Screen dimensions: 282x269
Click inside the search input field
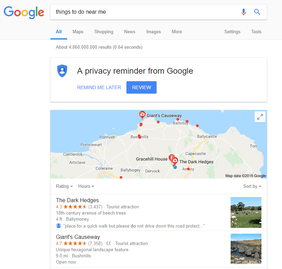(x=137, y=12)
